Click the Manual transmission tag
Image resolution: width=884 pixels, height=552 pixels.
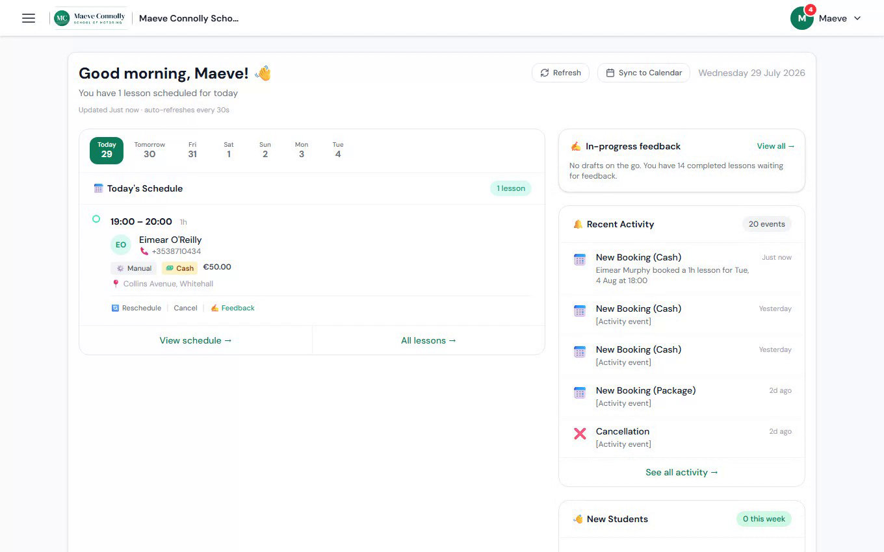[133, 268]
